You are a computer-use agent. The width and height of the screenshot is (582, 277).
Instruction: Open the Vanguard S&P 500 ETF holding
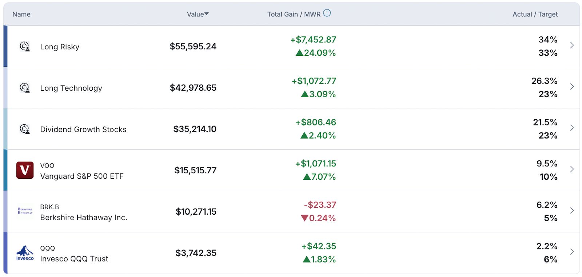pos(82,176)
